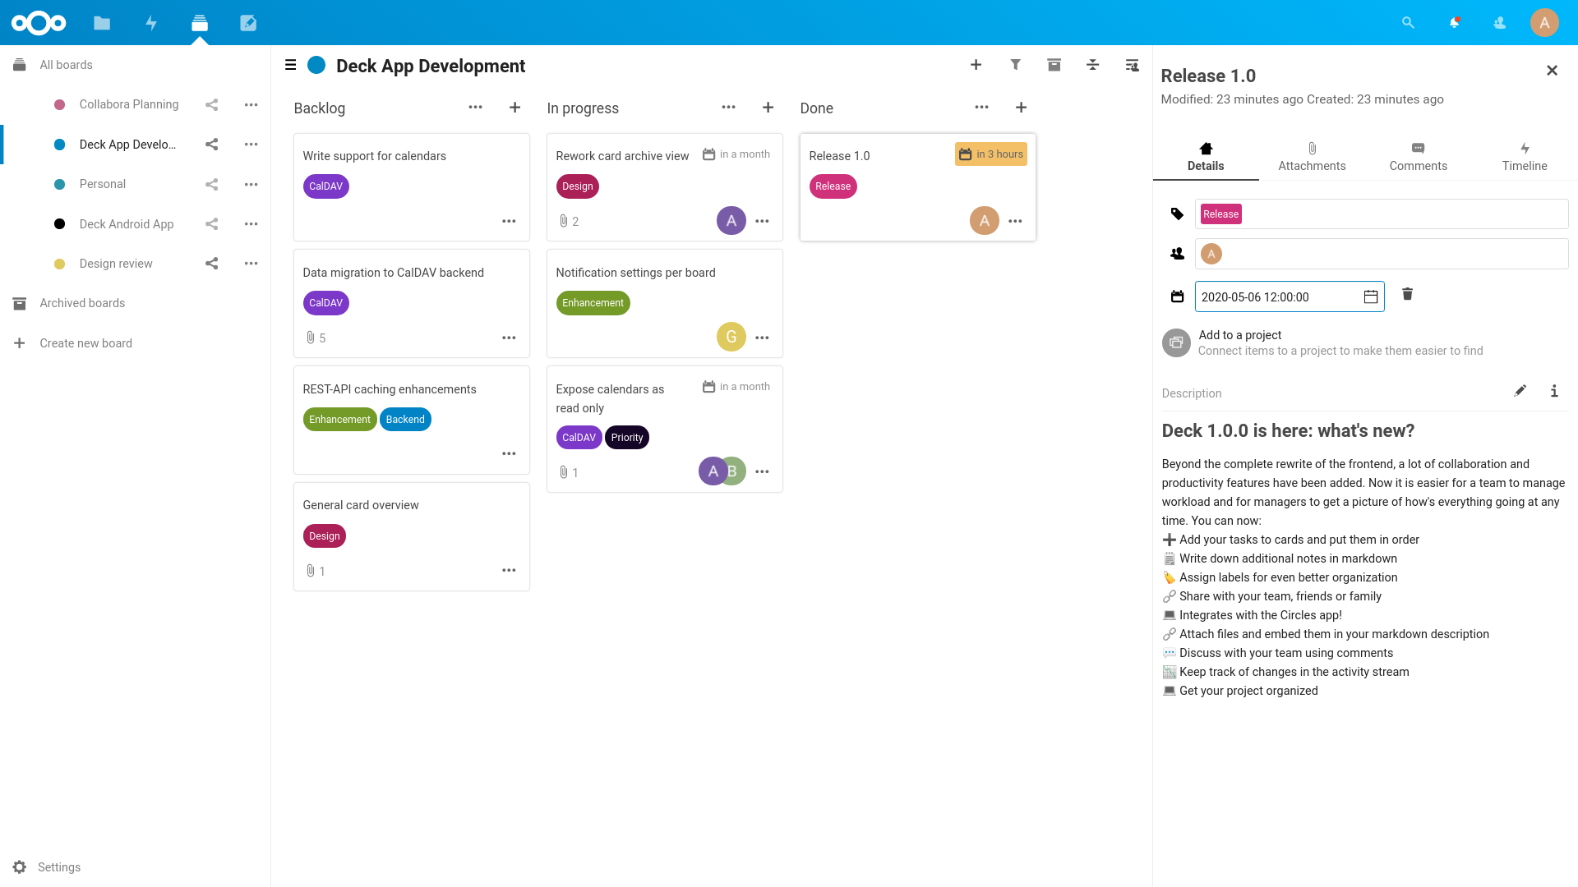
Task: Select the Details tab in Release panel
Action: pyautogui.click(x=1205, y=157)
